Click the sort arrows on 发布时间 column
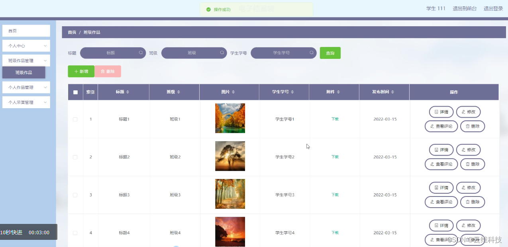The height and width of the screenshot is (247, 508). [392, 92]
